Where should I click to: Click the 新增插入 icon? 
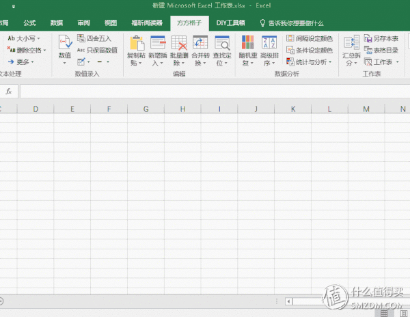[159, 44]
